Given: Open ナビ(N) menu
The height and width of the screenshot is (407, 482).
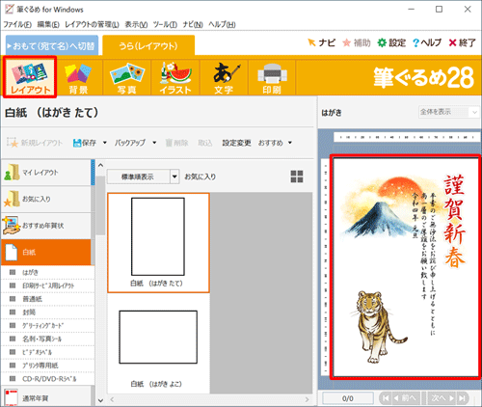Looking at the screenshot, I should 193,24.
